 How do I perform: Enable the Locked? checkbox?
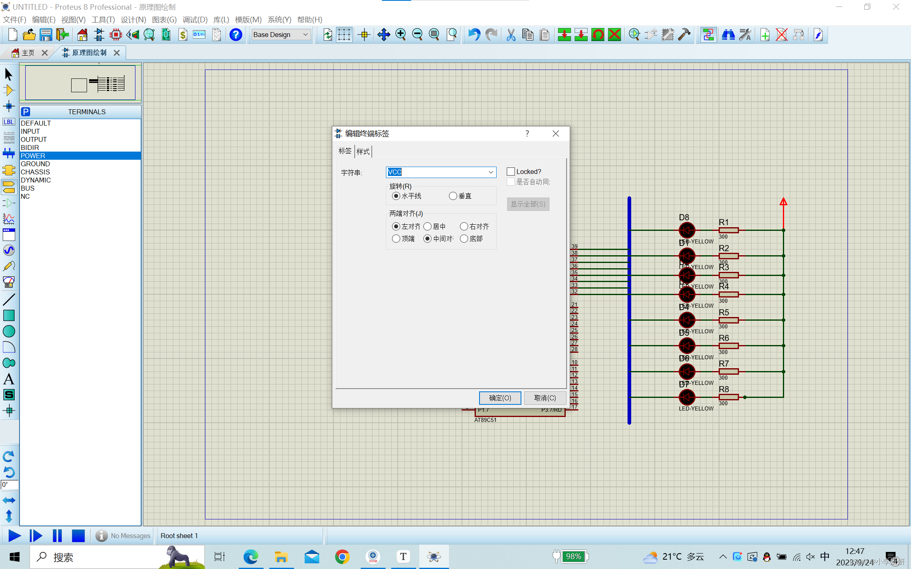(x=511, y=172)
